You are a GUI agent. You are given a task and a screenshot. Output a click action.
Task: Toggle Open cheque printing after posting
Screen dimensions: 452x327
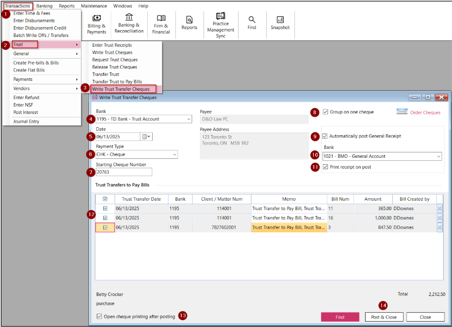click(100, 317)
